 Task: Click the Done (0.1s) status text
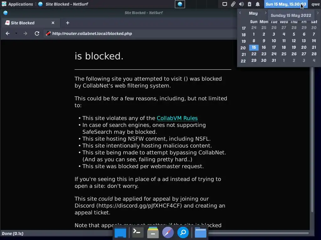(x=13, y=233)
